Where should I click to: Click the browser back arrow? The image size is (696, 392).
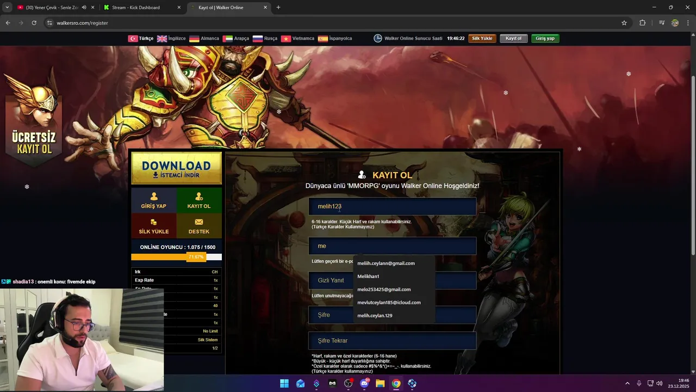click(8, 23)
